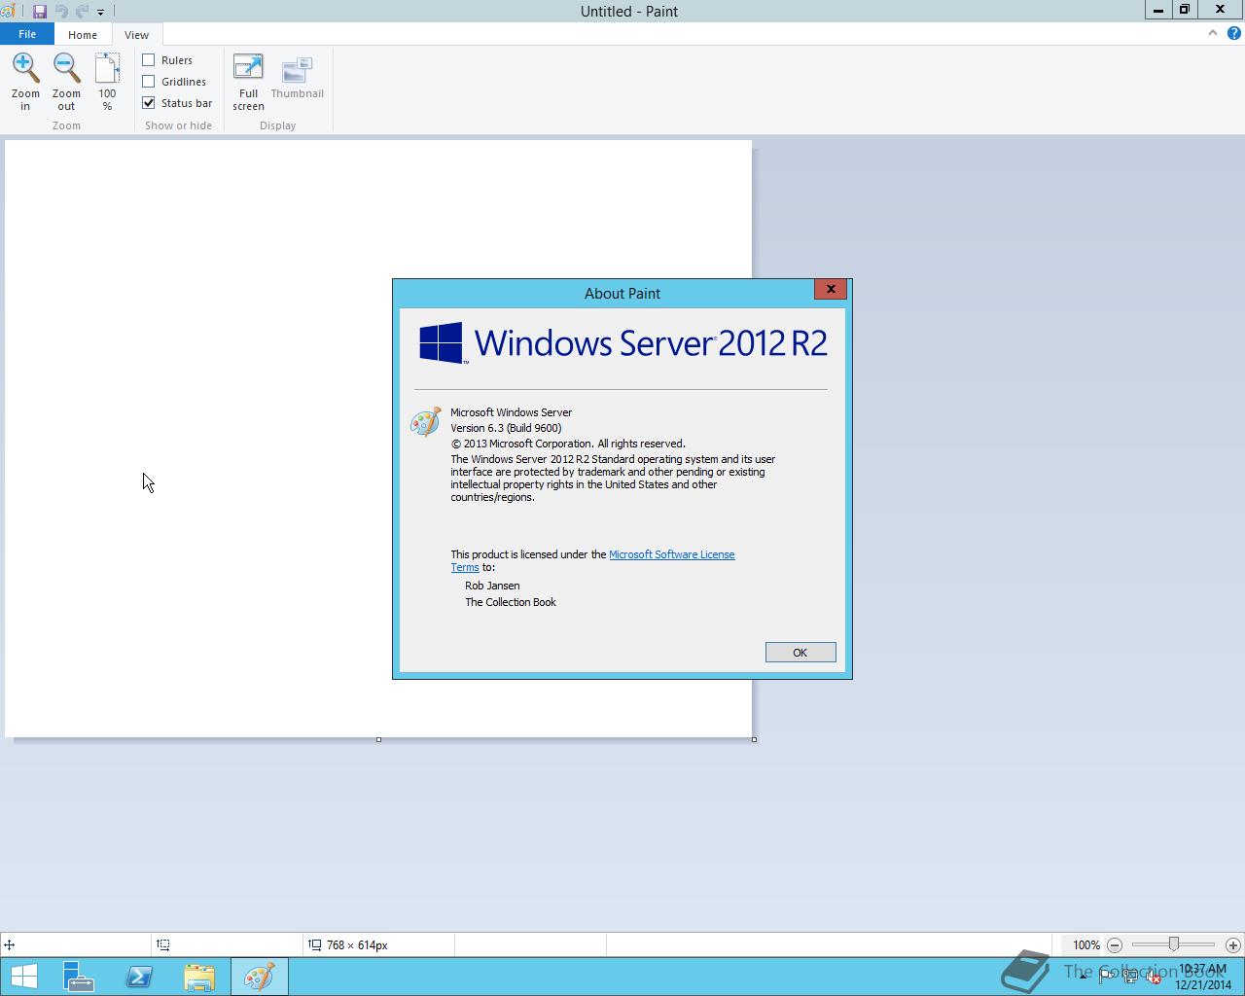
Task: Collapse the ribbon with the chevron
Action: 1212,33
